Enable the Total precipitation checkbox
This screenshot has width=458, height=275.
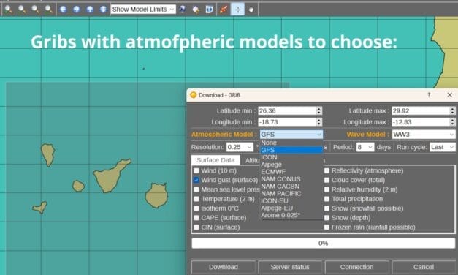coord(327,199)
